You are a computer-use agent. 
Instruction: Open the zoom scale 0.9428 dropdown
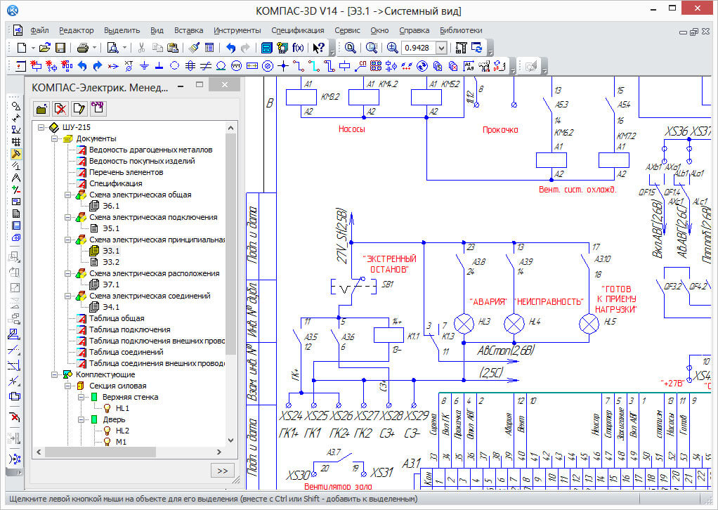(441, 48)
